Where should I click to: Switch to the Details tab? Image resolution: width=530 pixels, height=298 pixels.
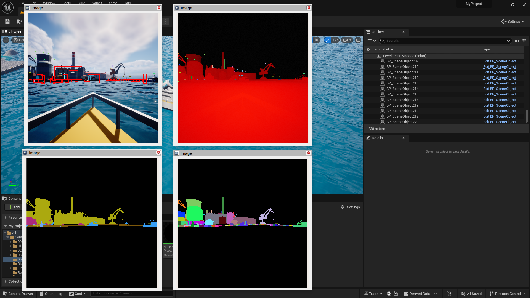pyautogui.click(x=377, y=138)
